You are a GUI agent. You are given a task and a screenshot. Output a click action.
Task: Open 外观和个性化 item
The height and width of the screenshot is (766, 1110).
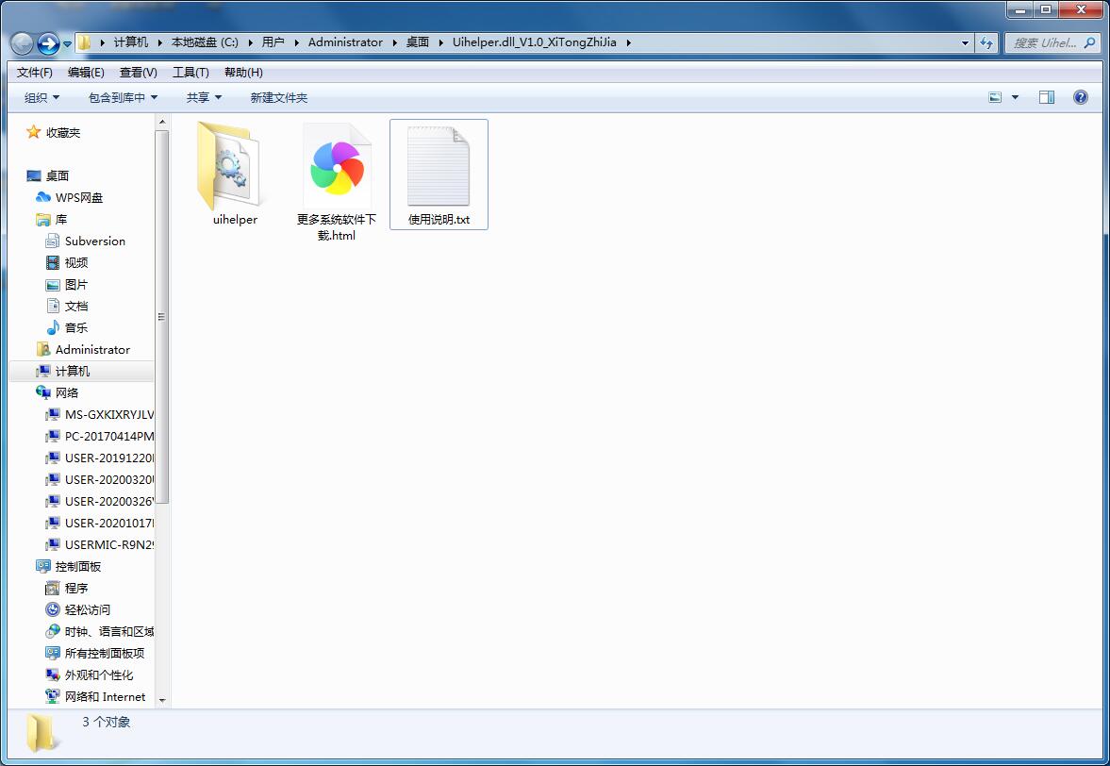98,675
